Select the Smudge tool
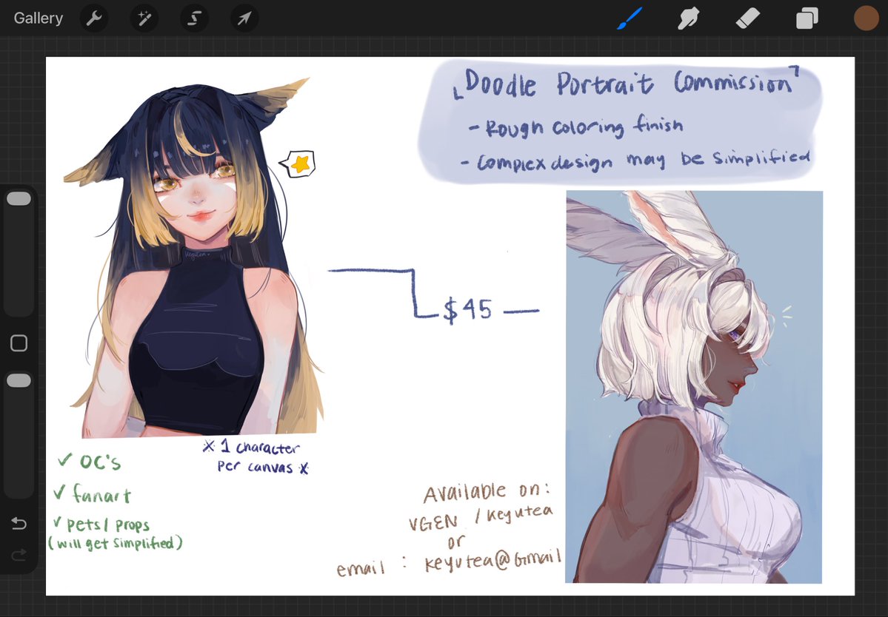The height and width of the screenshot is (617, 888). tap(689, 18)
